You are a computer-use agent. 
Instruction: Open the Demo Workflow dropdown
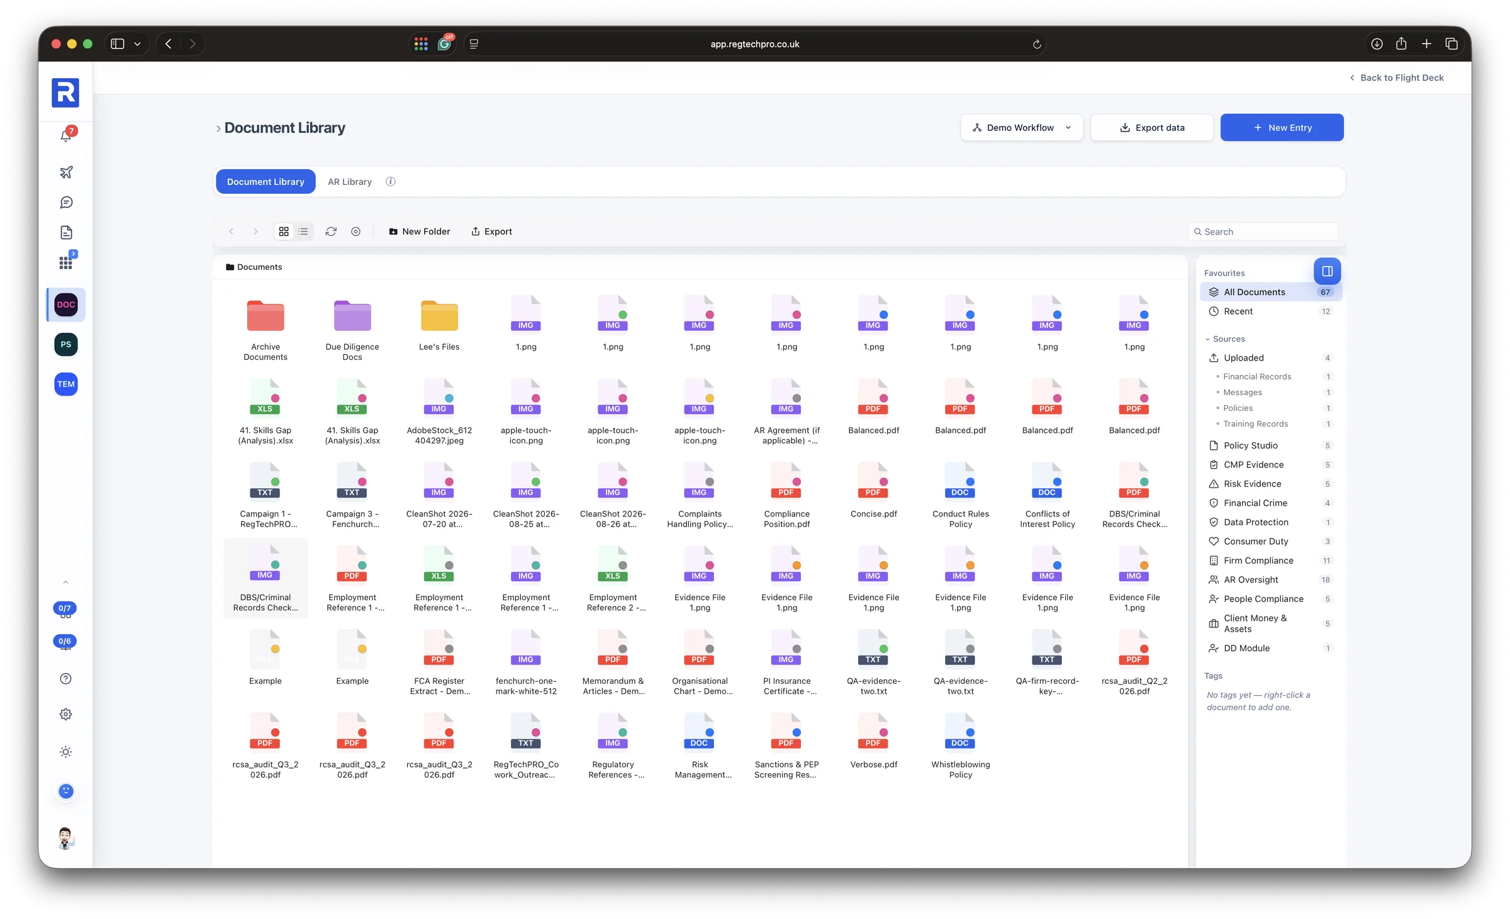pos(1022,128)
